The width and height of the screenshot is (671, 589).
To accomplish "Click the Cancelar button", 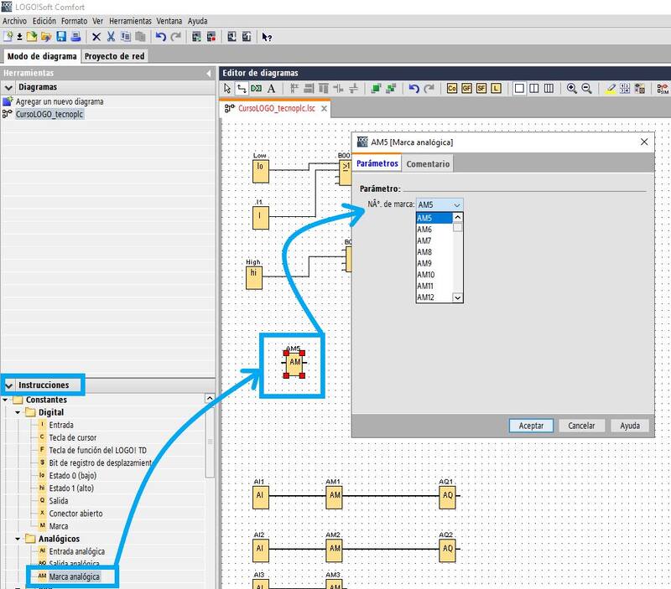I will click(x=581, y=426).
